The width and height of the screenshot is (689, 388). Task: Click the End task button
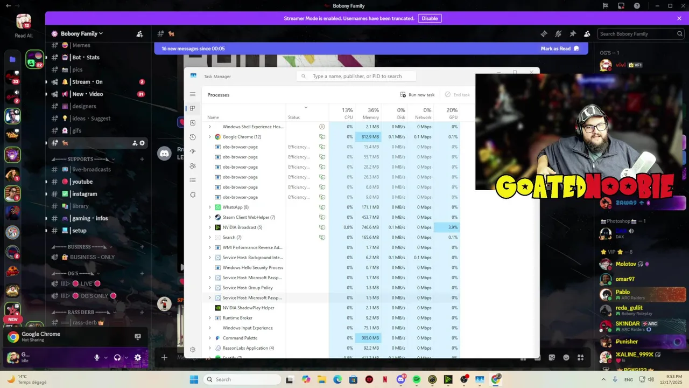click(x=457, y=95)
